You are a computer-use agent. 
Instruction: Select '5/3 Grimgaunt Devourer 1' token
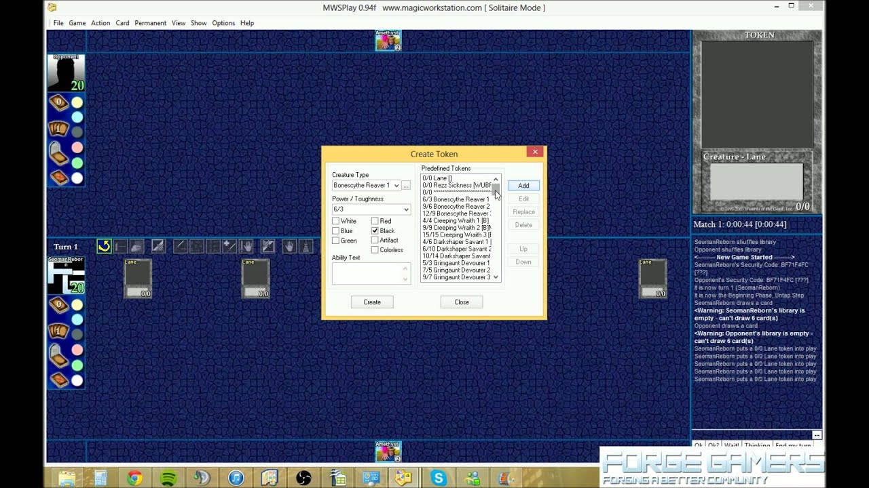(x=456, y=263)
